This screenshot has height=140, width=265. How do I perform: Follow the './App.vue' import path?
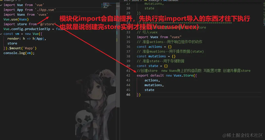[x=45, y=10]
